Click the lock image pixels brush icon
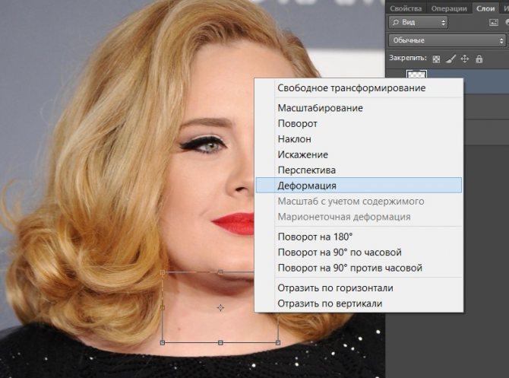This screenshot has width=509, height=378. [451, 59]
